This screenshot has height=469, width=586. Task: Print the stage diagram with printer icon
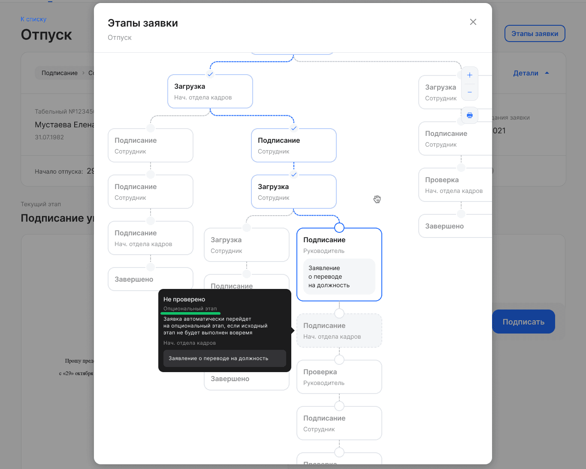470,115
